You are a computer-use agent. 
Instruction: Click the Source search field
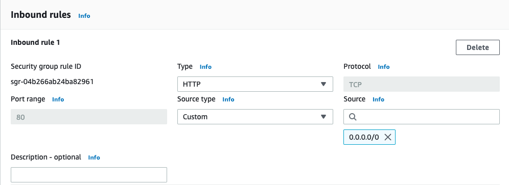tap(421, 117)
